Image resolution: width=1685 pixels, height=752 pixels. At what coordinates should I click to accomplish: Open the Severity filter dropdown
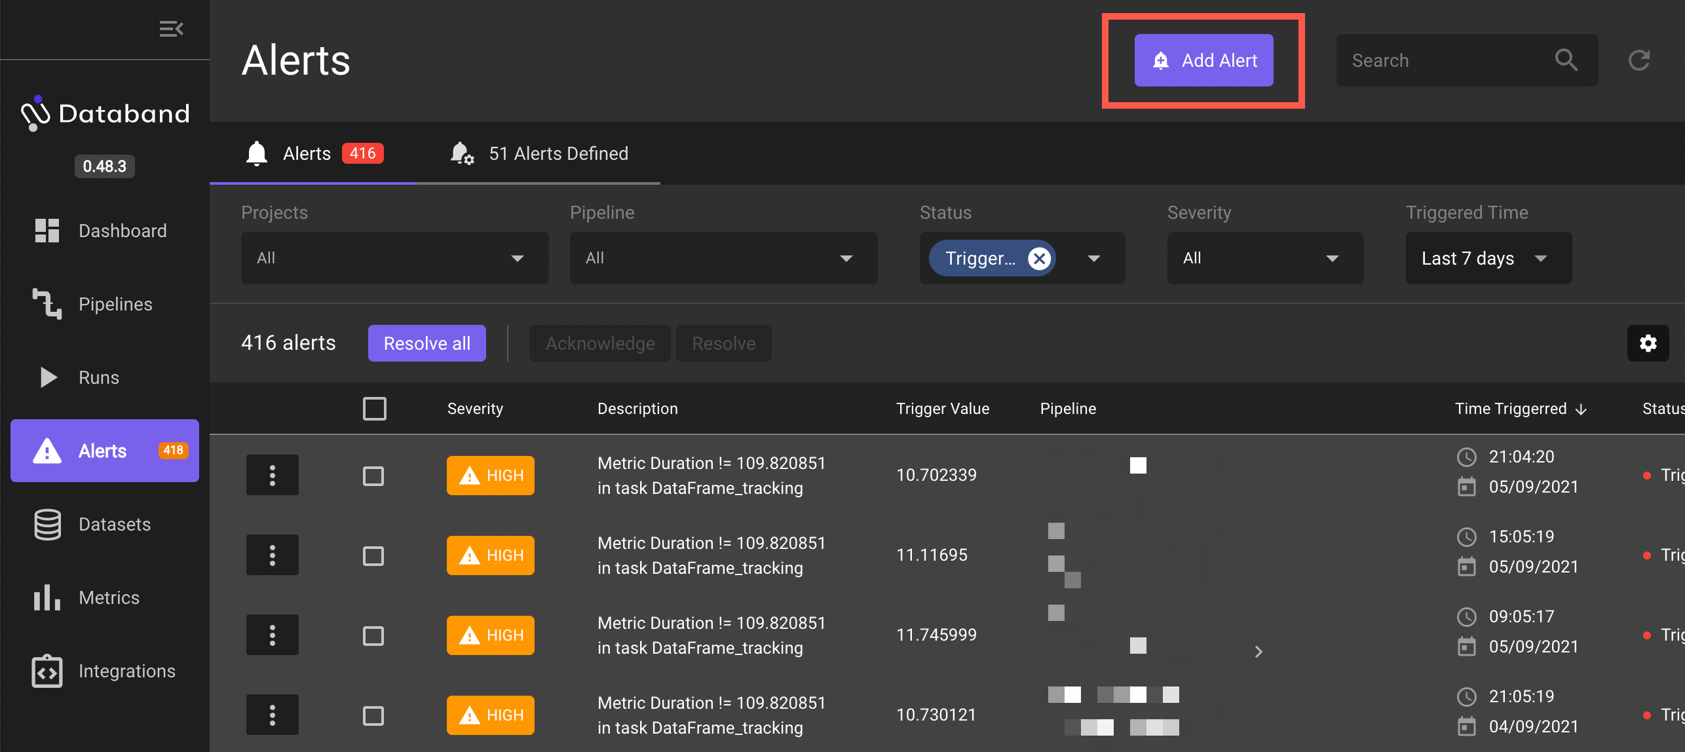(x=1264, y=258)
